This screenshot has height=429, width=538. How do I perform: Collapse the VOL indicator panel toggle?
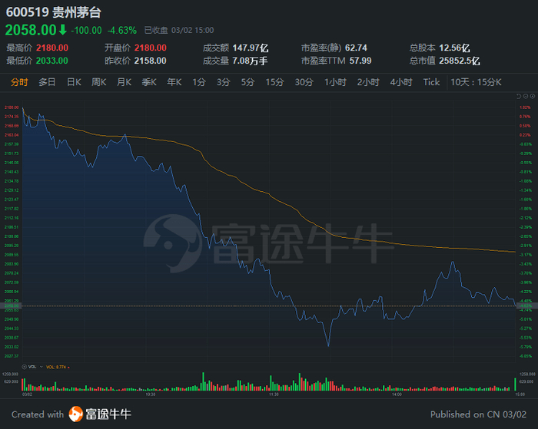coord(25,367)
